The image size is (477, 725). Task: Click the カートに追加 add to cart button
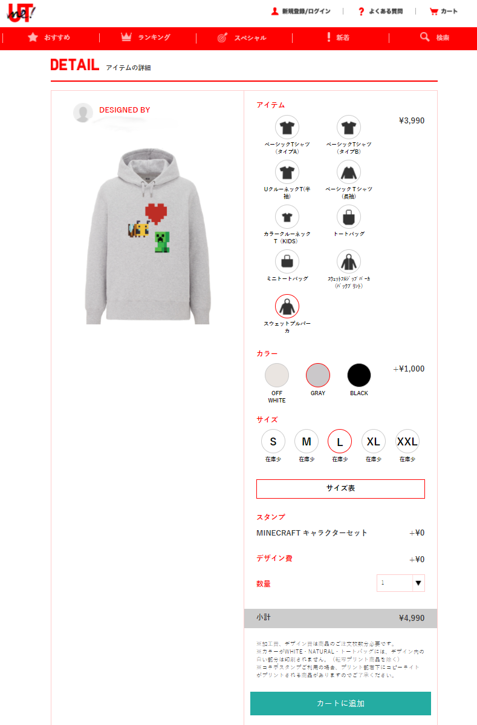pyautogui.click(x=340, y=703)
